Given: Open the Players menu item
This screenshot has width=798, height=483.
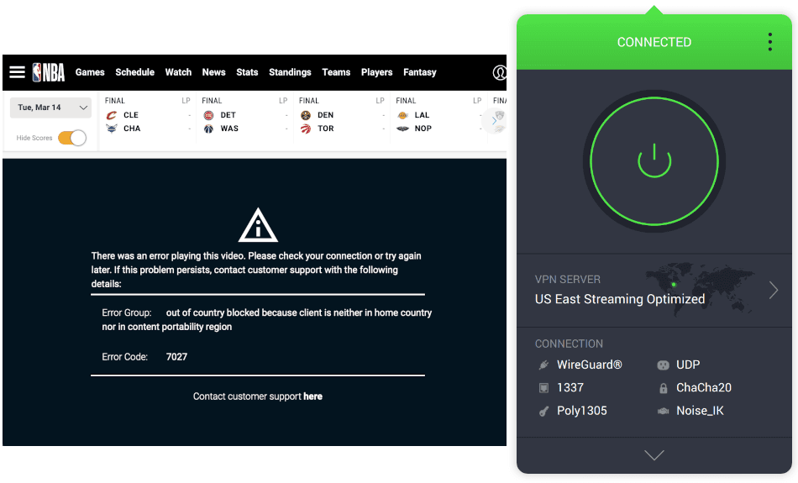Looking at the screenshot, I should (x=376, y=72).
